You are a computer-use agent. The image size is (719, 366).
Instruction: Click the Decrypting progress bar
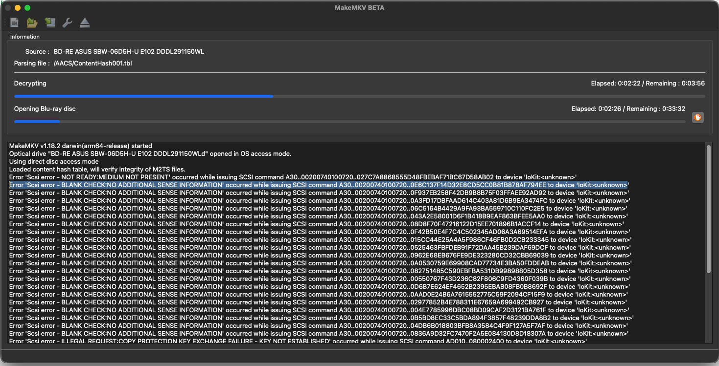click(359, 96)
